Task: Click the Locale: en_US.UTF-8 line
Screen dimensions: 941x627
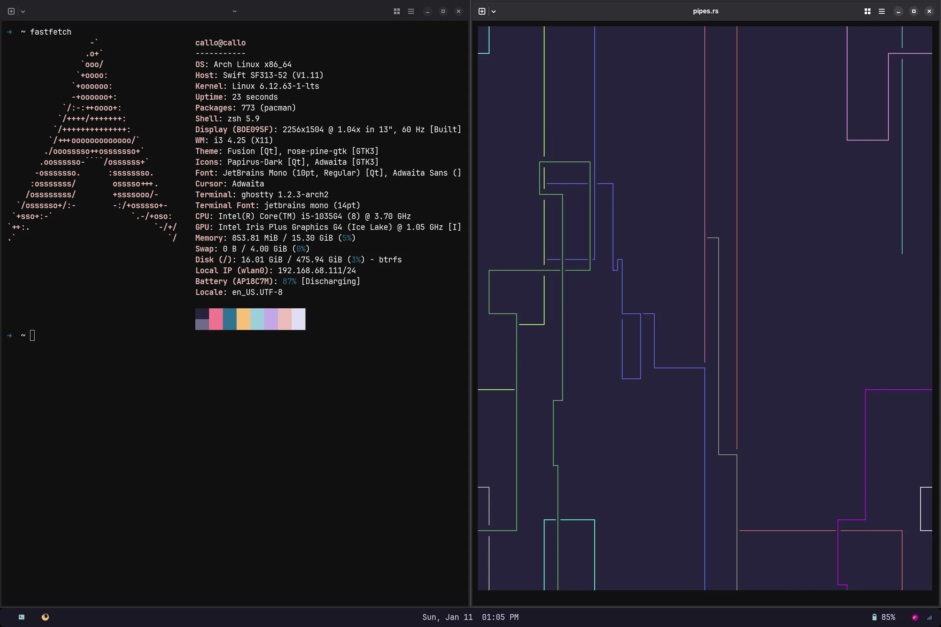Action: tap(239, 292)
